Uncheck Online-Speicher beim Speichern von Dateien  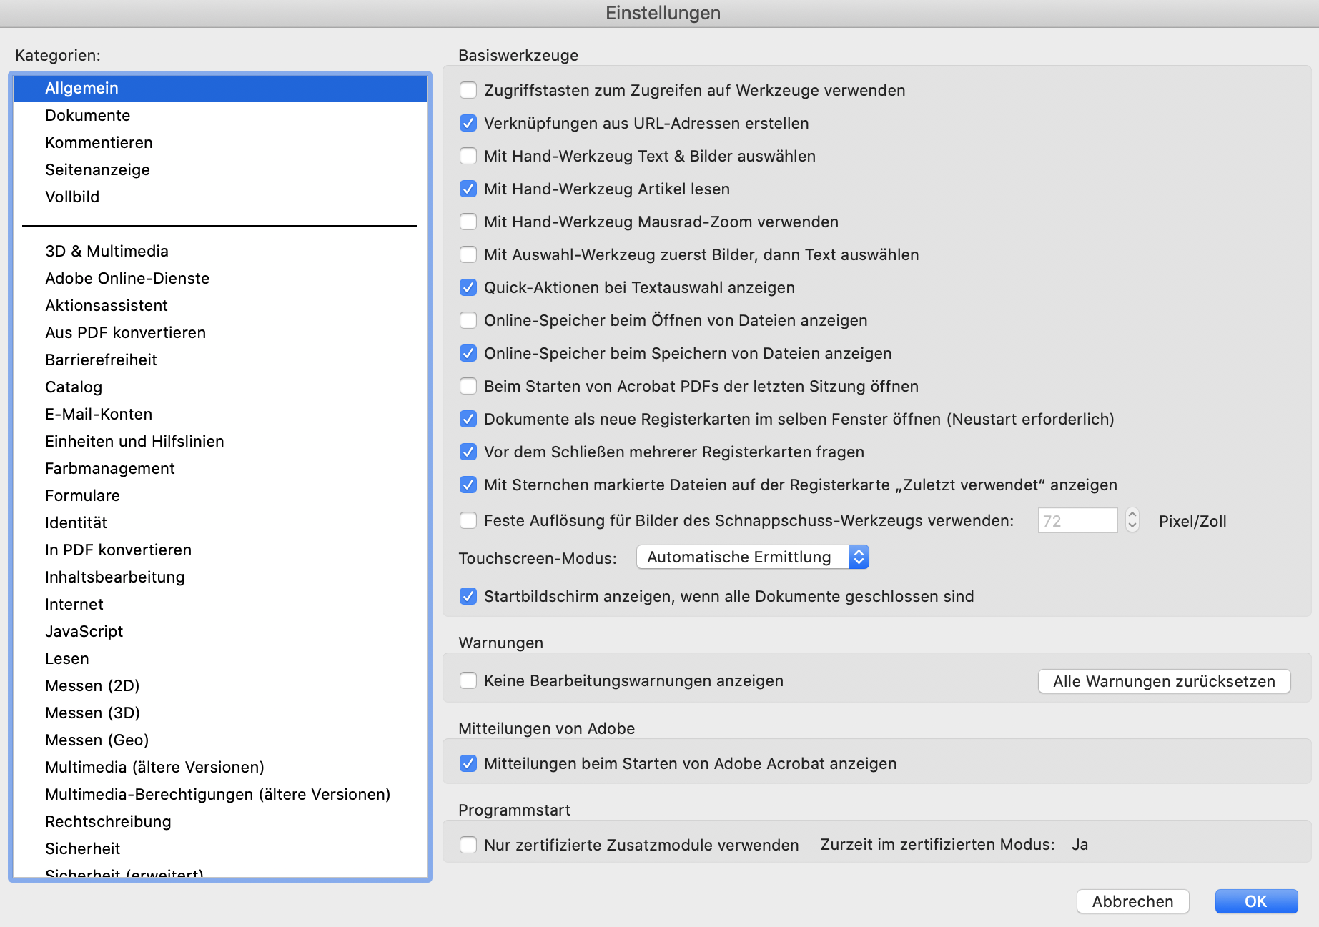[x=468, y=353]
